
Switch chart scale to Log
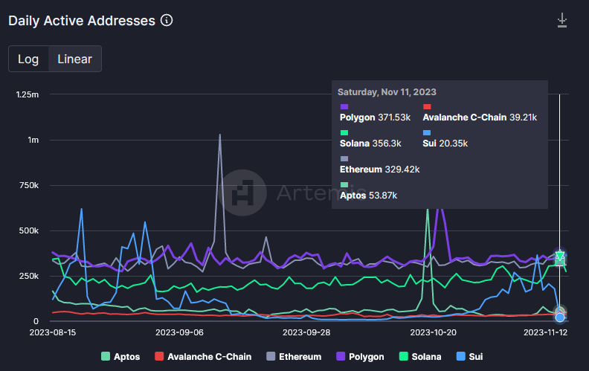(28, 59)
